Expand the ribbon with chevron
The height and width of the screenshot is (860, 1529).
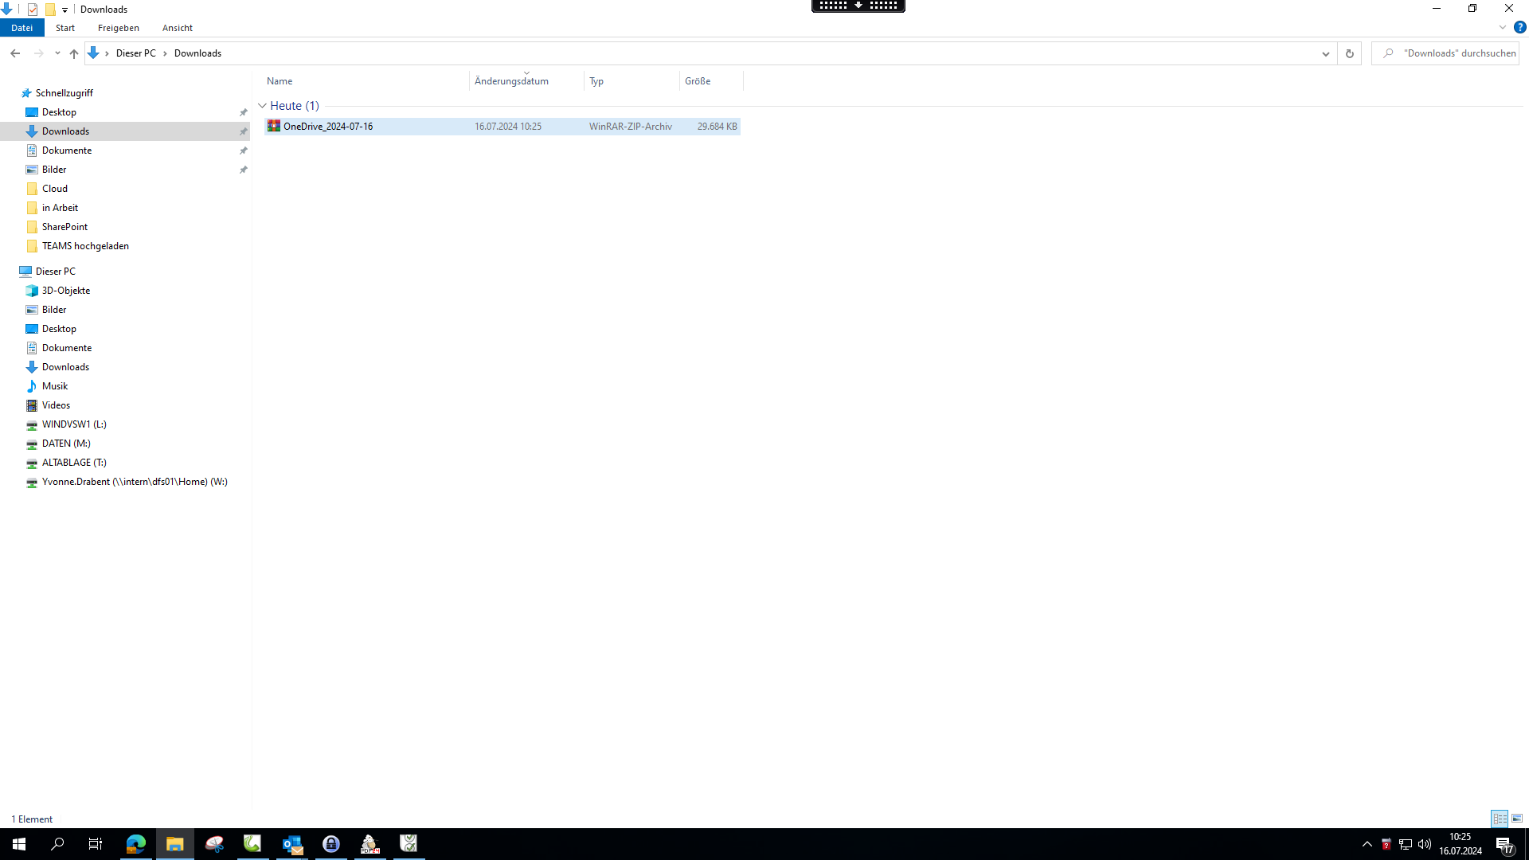click(1502, 27)
